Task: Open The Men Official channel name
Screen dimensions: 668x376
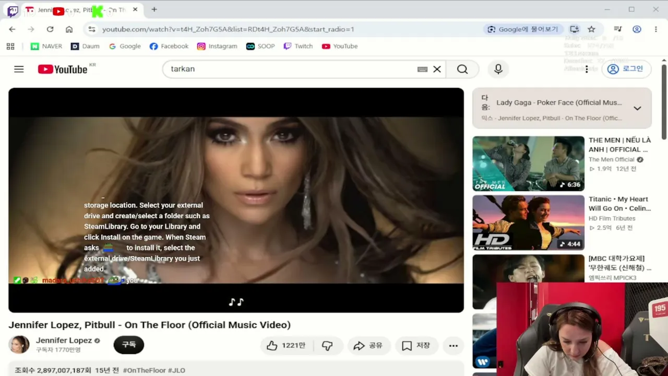Action: 612,159
